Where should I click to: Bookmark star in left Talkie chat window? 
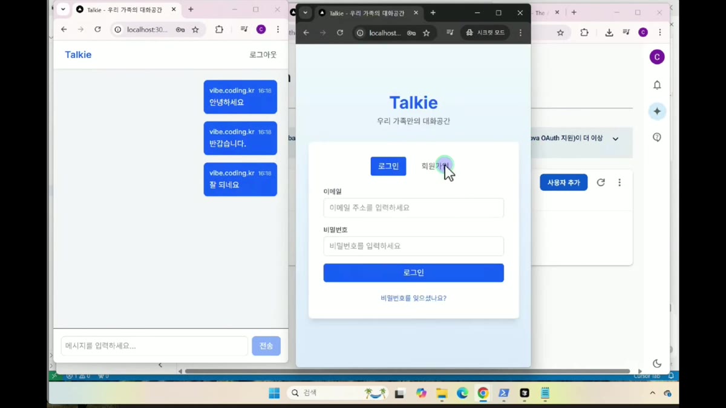pyautogui.click(x=195, y=30)
